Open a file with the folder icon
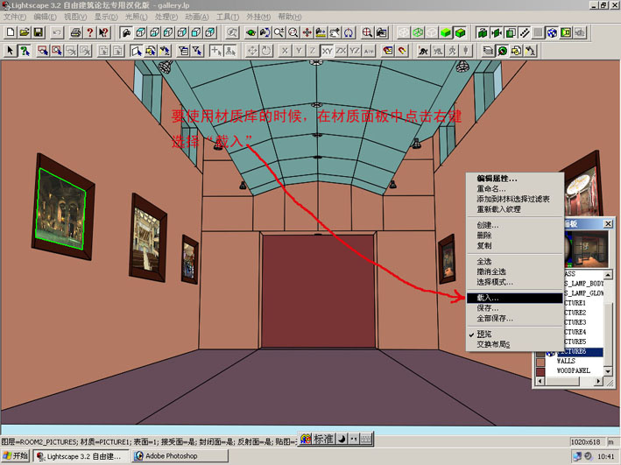 coord(25,32)
